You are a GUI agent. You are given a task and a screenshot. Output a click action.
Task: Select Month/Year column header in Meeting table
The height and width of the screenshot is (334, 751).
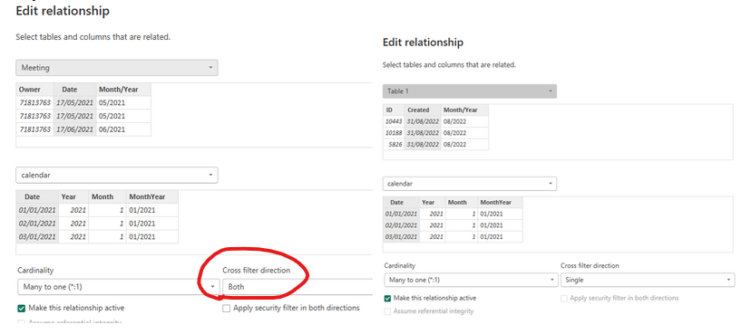point(123,90)
